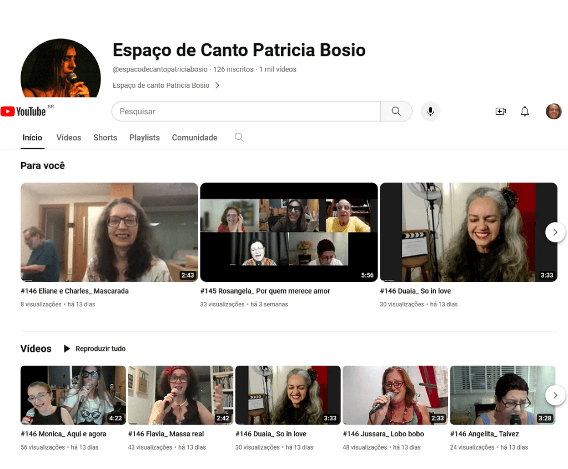The image size is (568, 469).
Task: Show more Vídeos with right arrow
Action: coord(555,396)
